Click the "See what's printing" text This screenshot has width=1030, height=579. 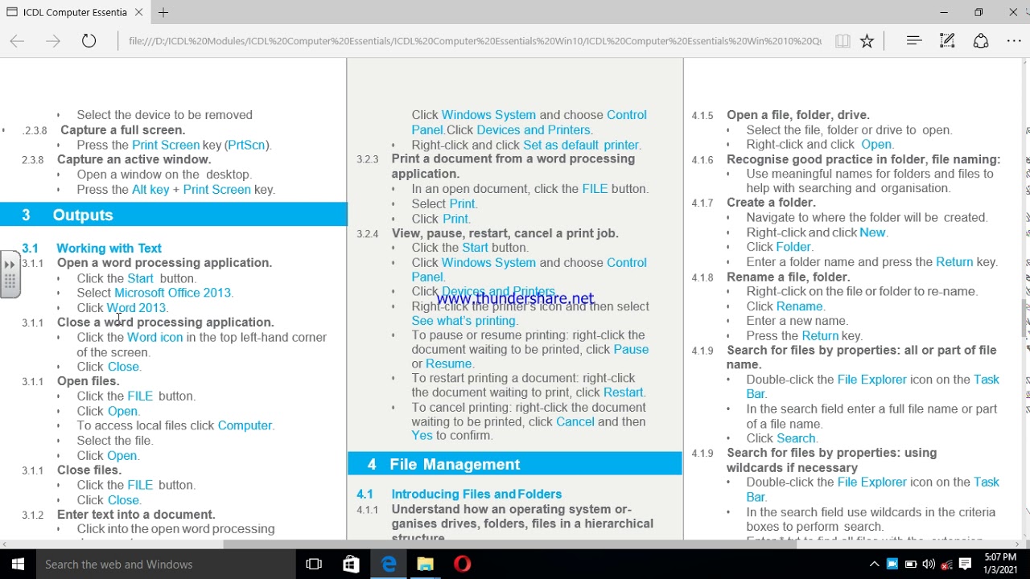click(463, 320)
